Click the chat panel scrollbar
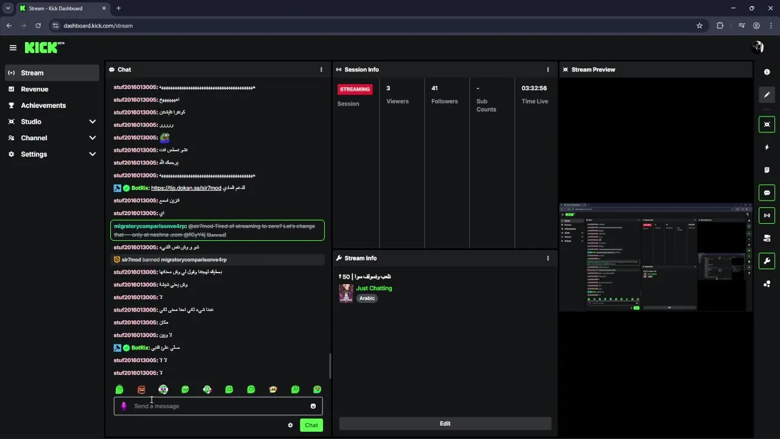This screenshot has height=439, width=780. point(330,366)
